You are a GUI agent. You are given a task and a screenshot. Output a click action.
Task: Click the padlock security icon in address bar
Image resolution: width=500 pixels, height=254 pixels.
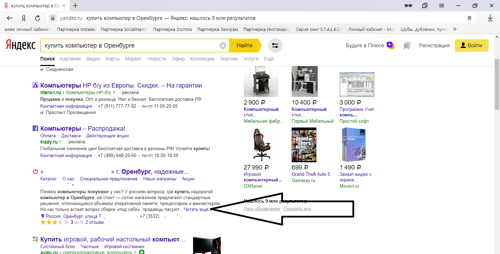(53, 18)
